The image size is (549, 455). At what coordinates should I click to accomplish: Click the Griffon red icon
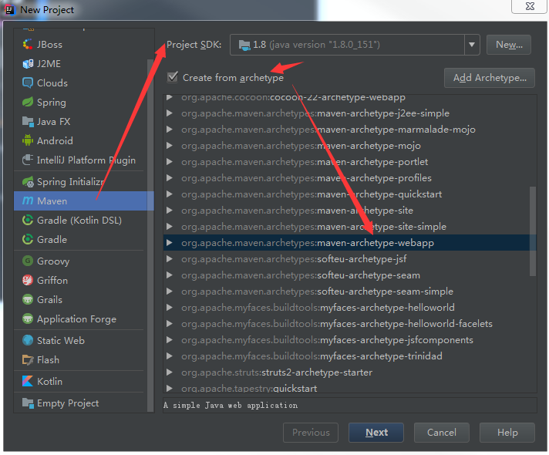pyautogui.click(x=28, y=280)
